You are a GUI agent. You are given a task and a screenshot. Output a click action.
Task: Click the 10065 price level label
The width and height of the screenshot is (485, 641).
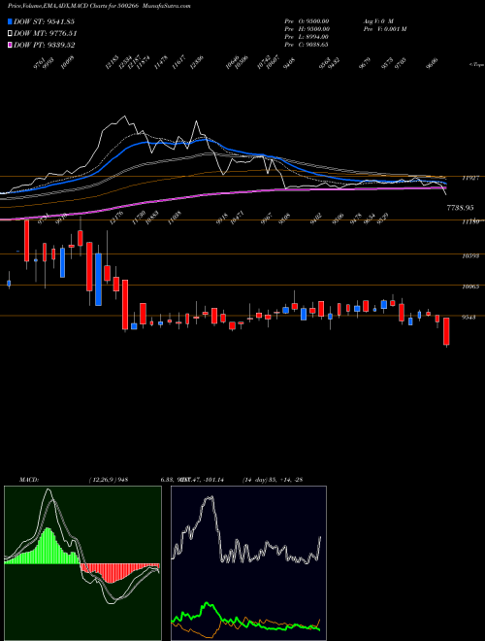point(470,287)
